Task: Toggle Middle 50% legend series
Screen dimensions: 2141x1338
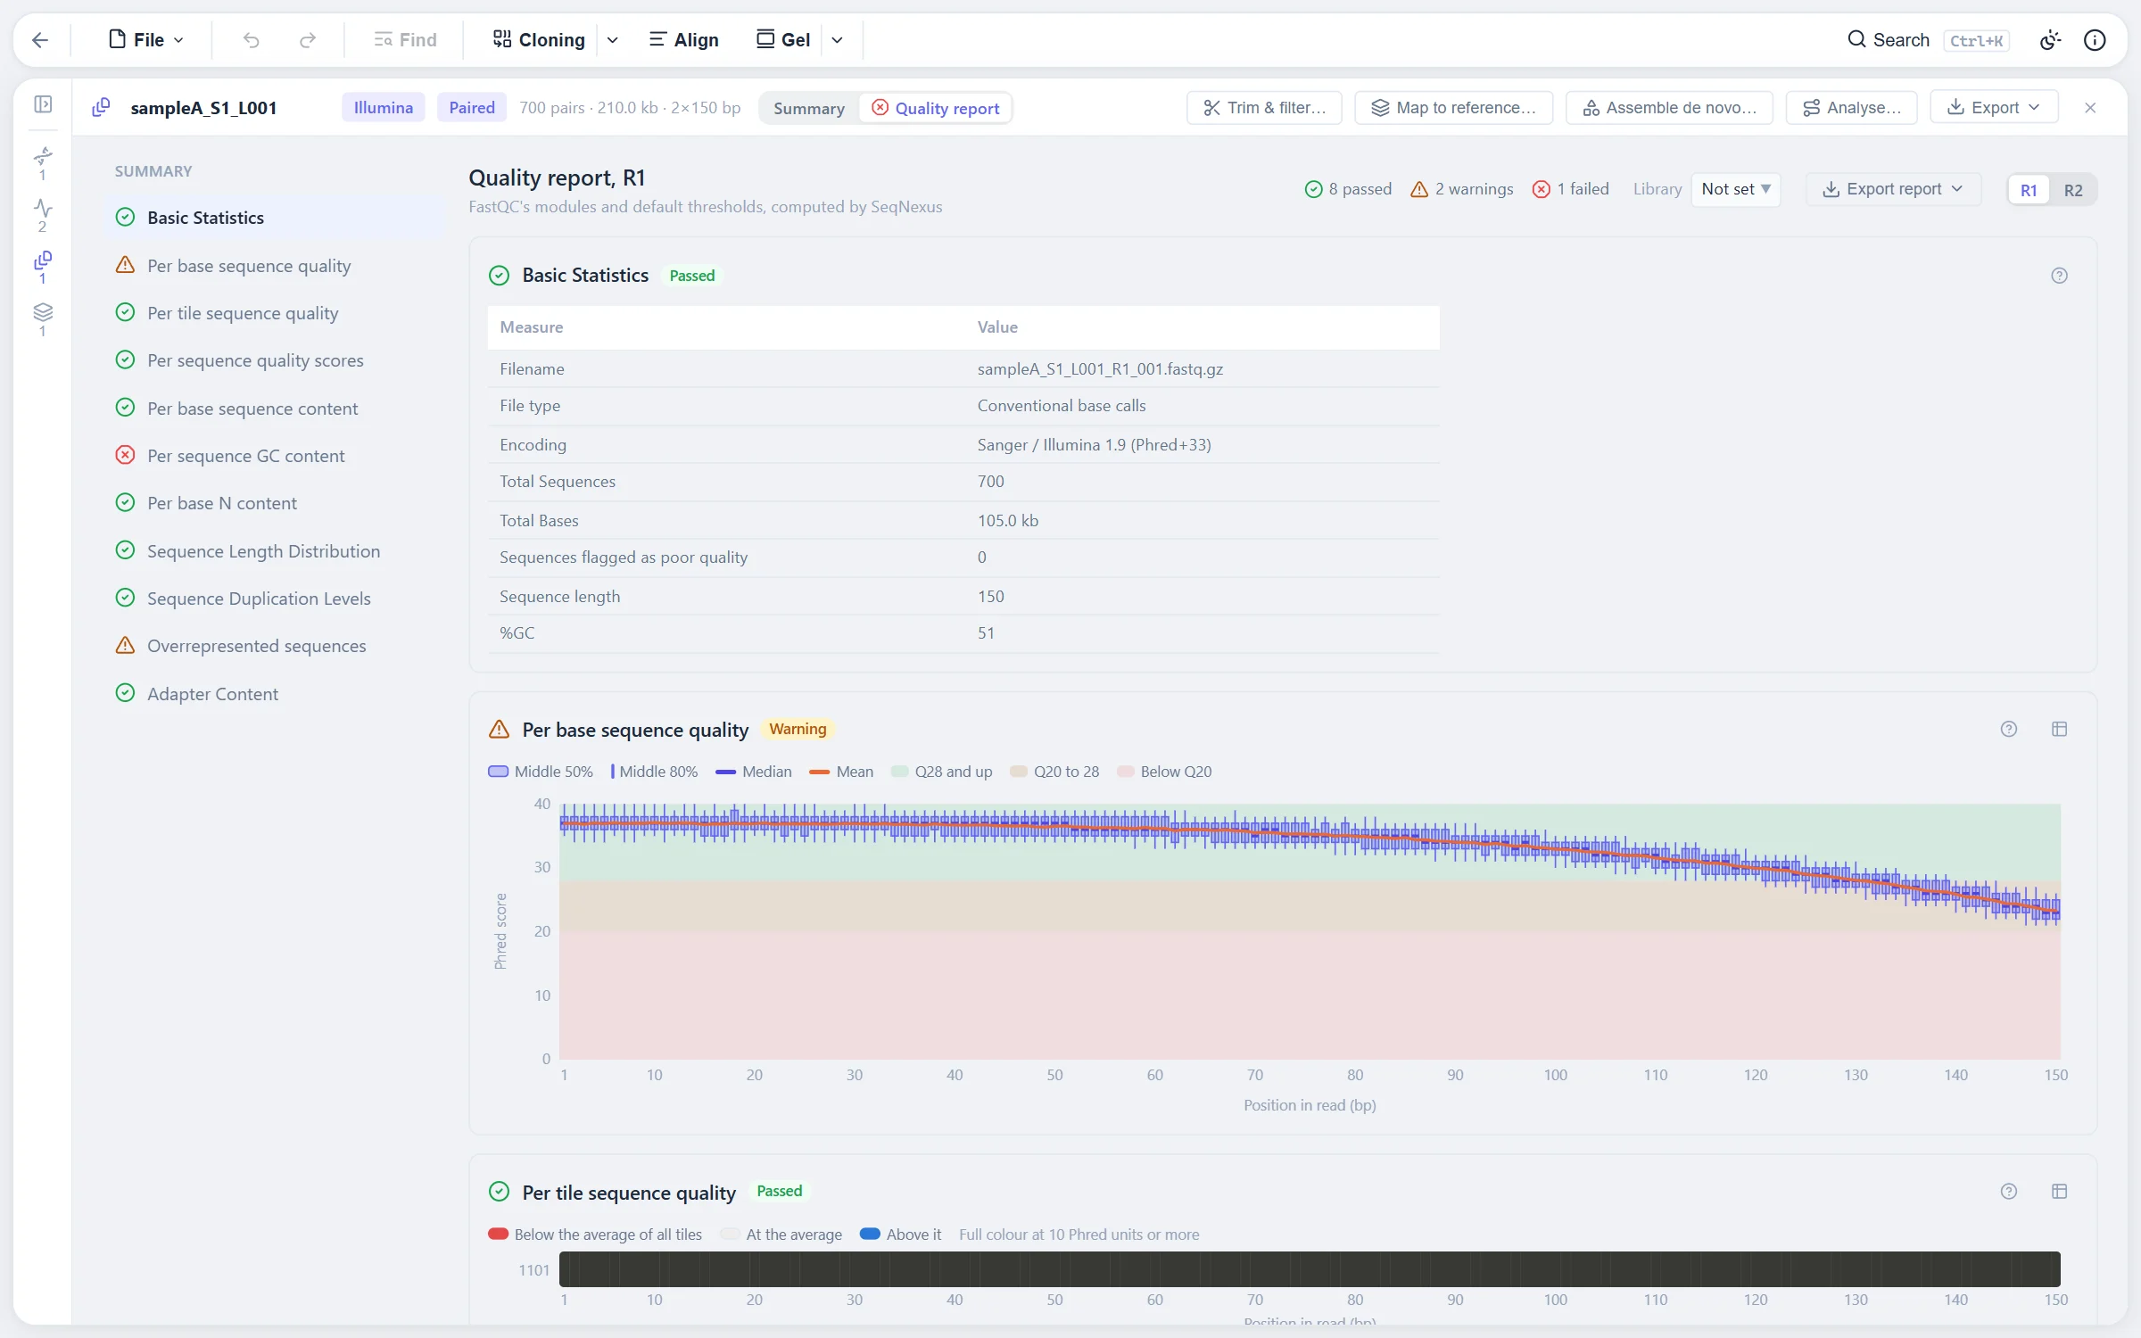Action: pos(541,772)
